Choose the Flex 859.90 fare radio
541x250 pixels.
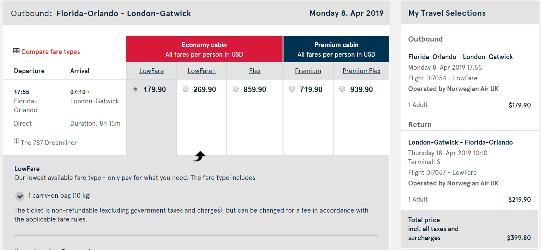click(x=236, y=89)
